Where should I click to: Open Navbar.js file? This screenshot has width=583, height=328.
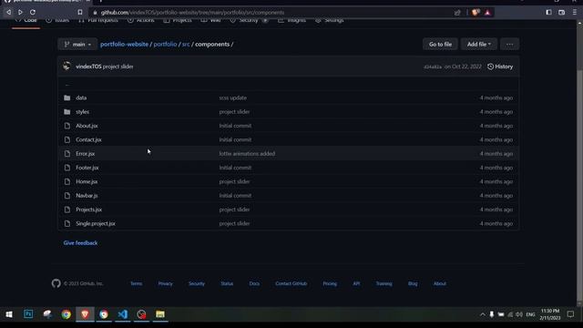(87, 196)
